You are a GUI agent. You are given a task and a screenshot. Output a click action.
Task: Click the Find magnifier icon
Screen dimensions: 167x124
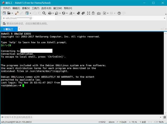pos(44,13)
